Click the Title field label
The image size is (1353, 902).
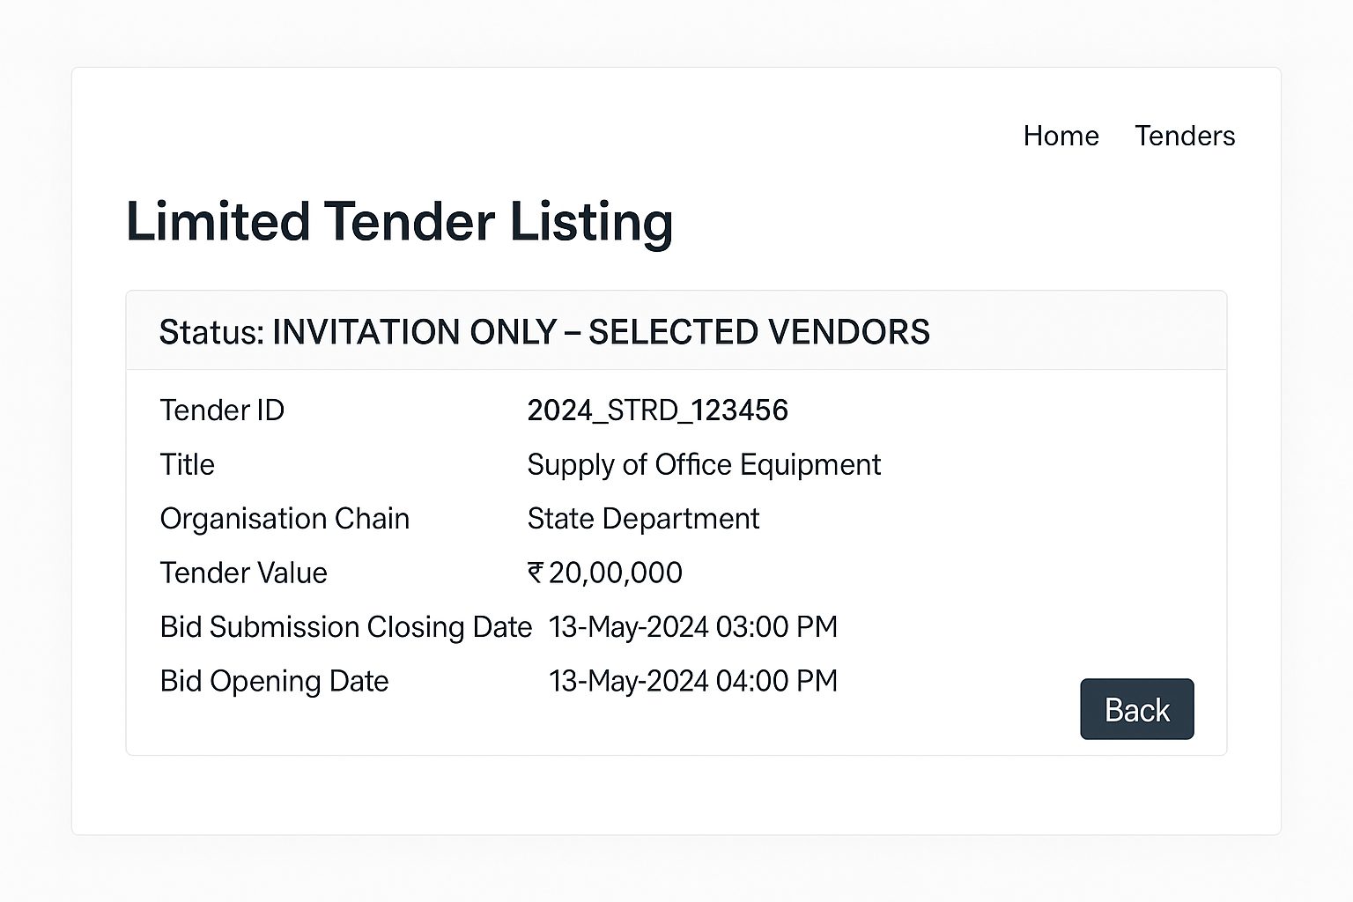[187, 464]
